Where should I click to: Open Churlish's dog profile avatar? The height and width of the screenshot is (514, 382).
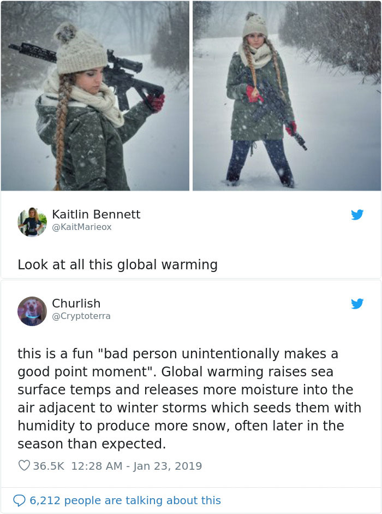point(32,311)
